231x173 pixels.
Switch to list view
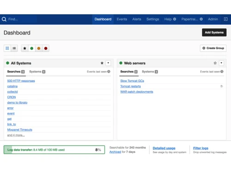[x=14, y=48]
